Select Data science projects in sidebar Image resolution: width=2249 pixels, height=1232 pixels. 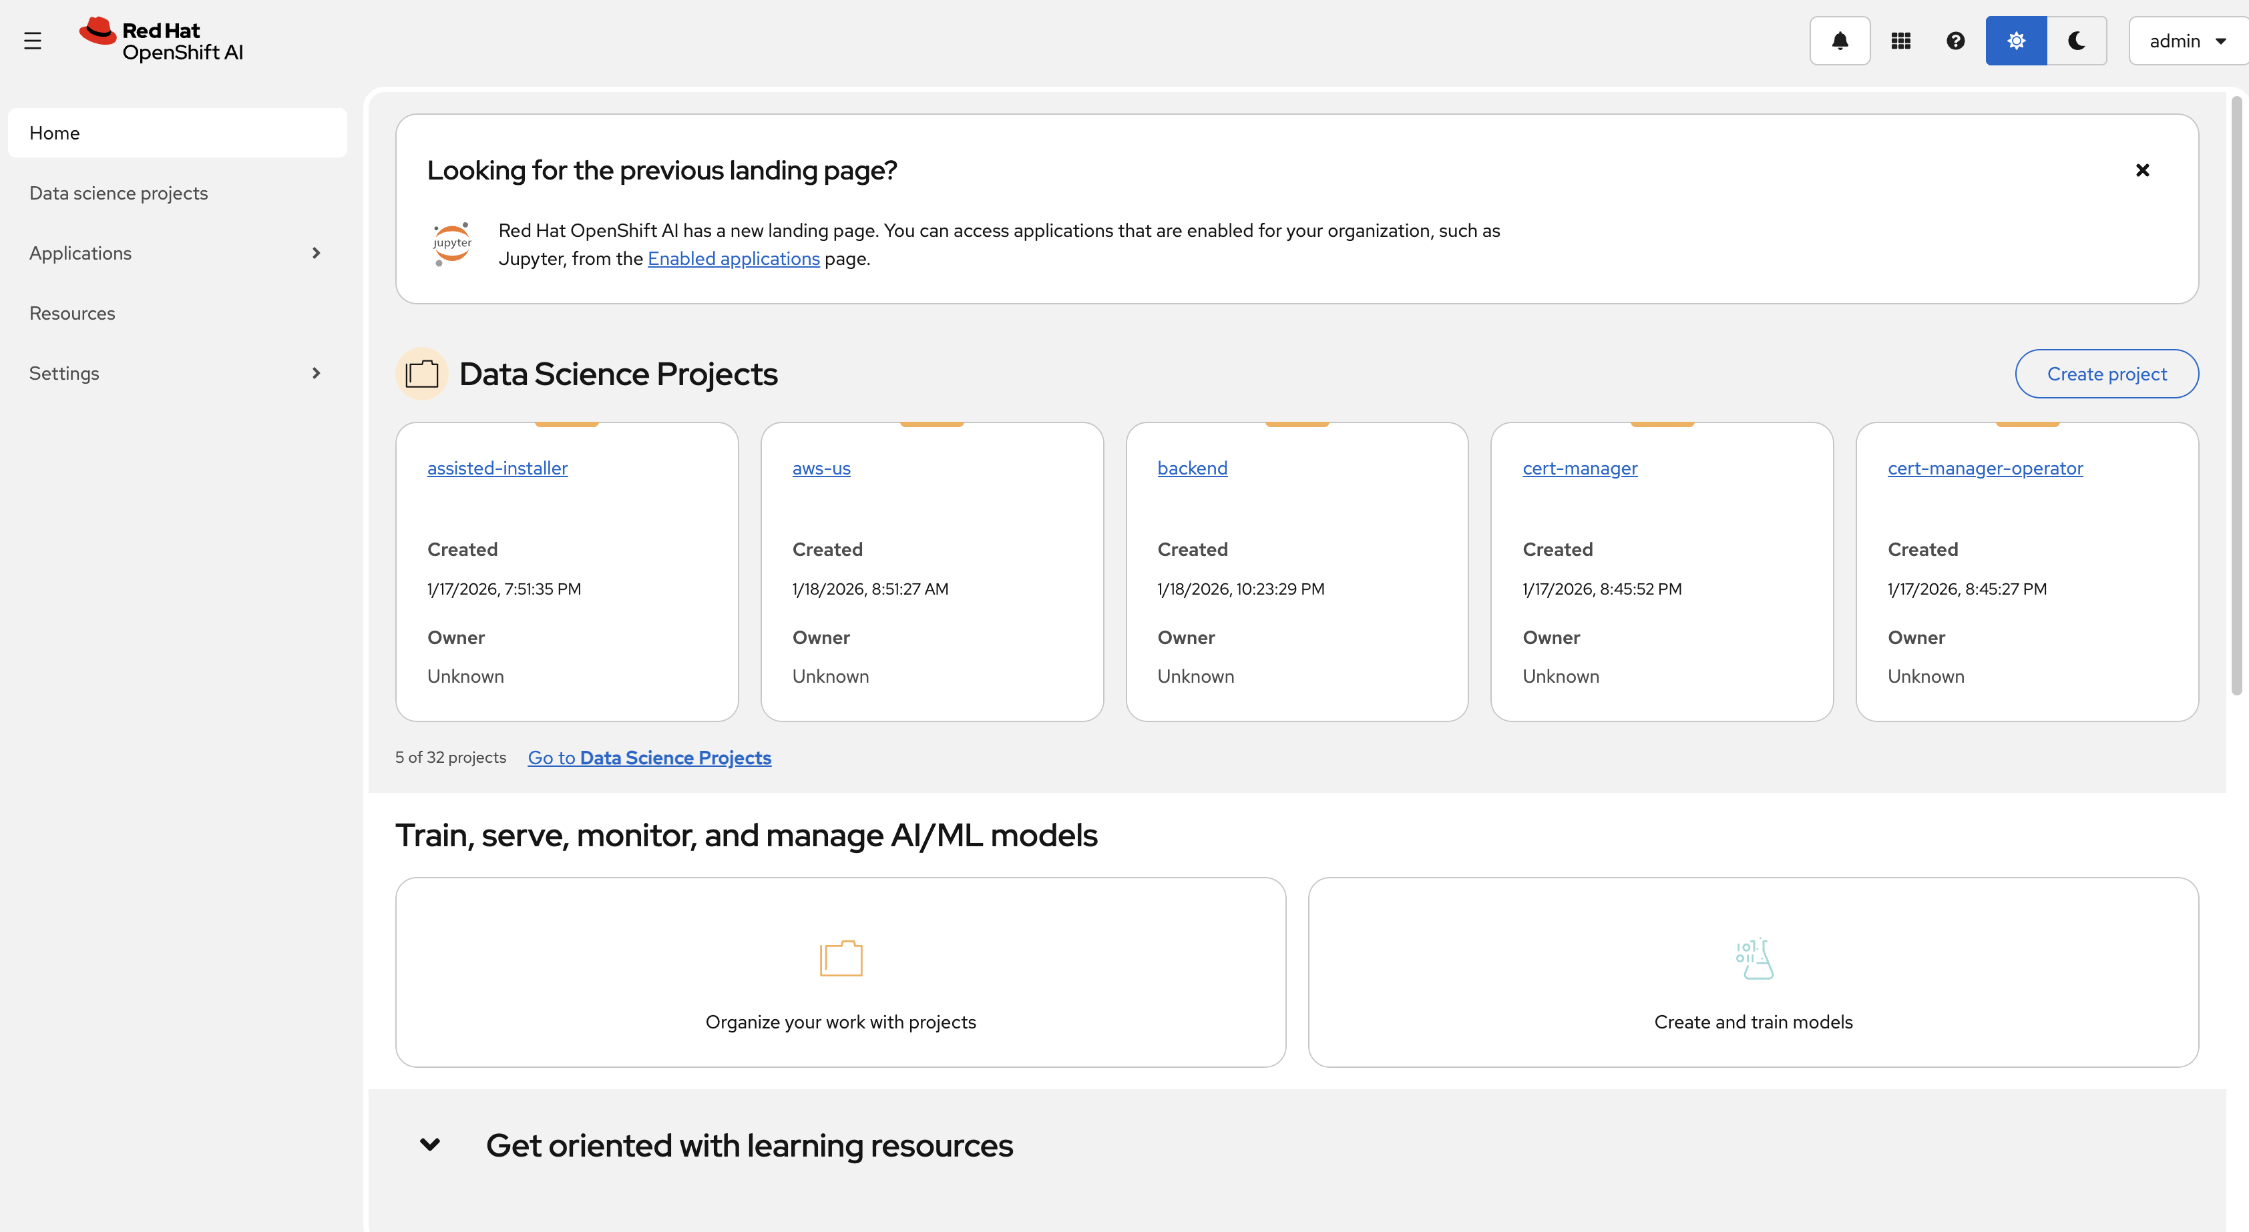pyautogui.click(x=119, y=193)
